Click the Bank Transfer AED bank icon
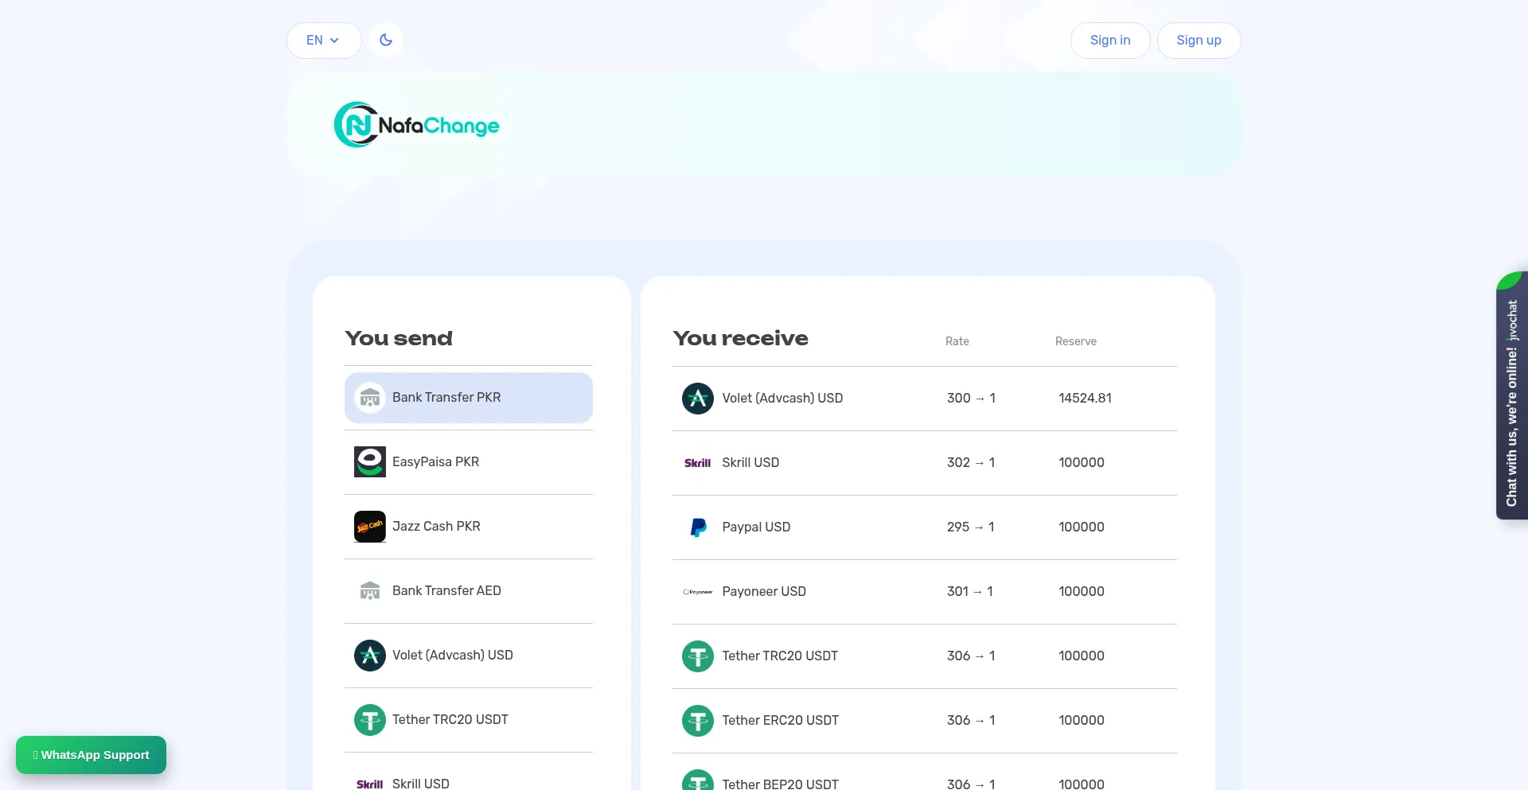This screenshot has width=1528, height=790. point(369,590)
